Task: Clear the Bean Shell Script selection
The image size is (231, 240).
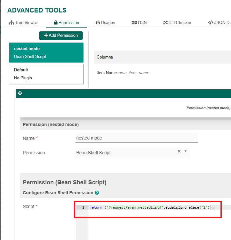Action: tap(179, 151)
